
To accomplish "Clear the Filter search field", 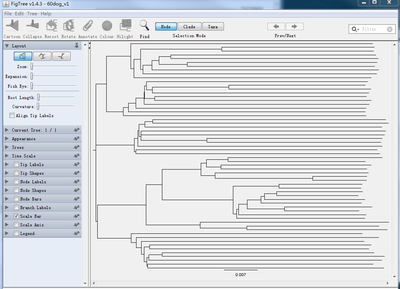I will pos(389,29).
